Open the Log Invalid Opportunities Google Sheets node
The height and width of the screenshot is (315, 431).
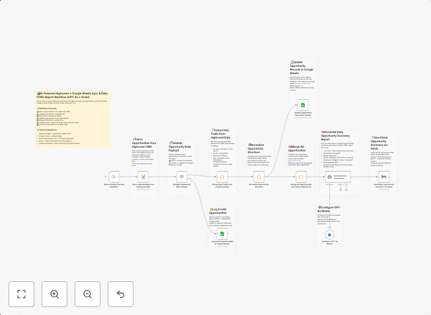click(222, 234)
